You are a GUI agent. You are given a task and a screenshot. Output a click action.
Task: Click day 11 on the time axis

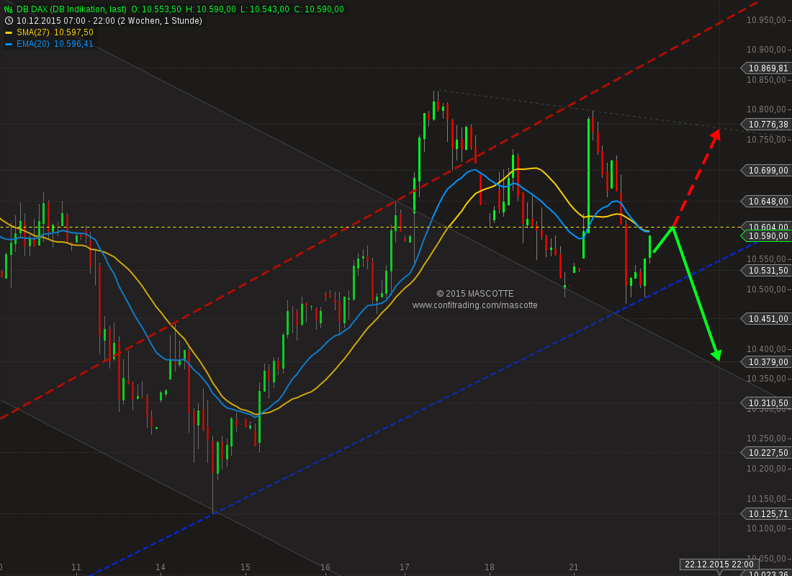76,567
